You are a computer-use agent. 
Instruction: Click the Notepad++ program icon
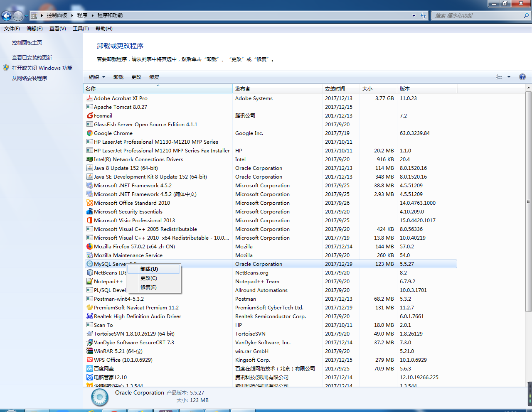click(89, 281)
